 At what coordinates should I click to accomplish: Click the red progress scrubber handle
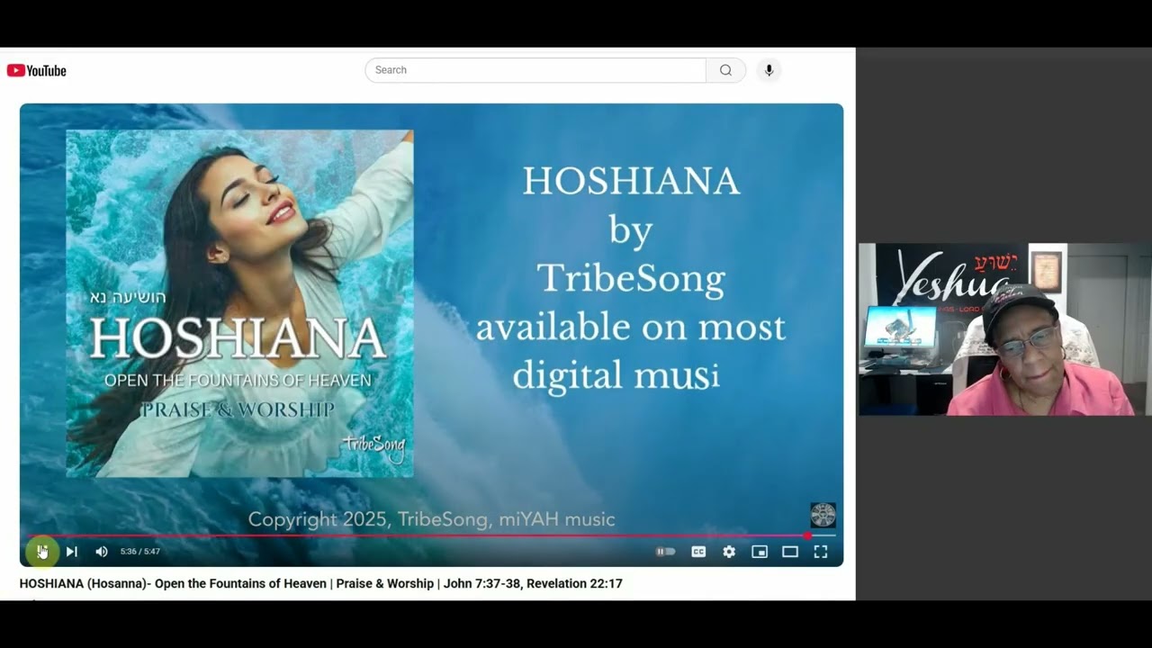(807, 535)
